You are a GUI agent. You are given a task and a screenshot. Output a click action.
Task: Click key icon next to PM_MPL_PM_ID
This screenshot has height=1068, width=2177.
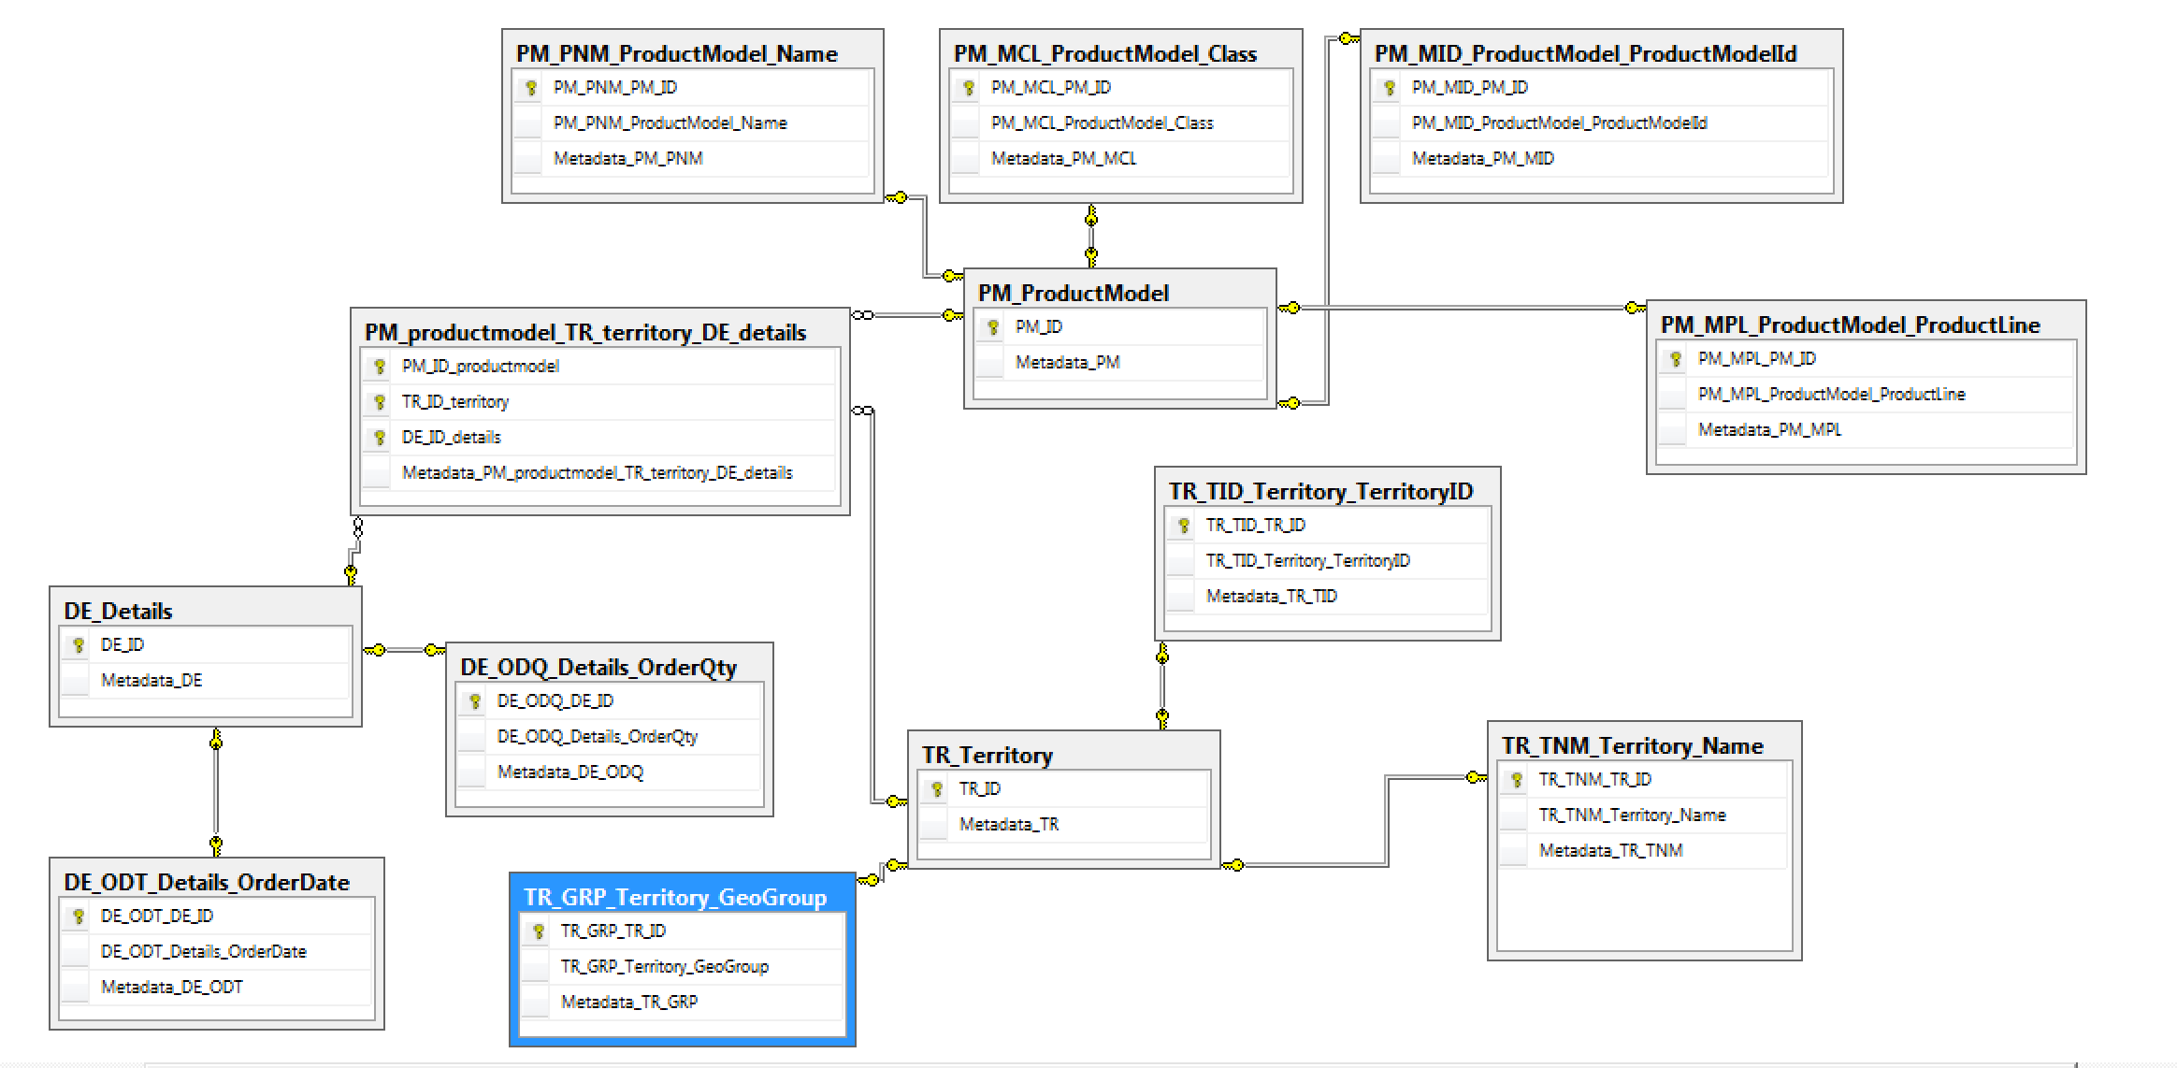point(1675,359)
